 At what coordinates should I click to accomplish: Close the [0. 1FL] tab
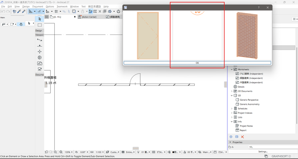pos(75,17)
